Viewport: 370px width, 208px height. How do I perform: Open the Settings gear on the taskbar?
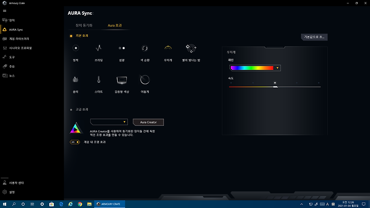tap(42, 204)
